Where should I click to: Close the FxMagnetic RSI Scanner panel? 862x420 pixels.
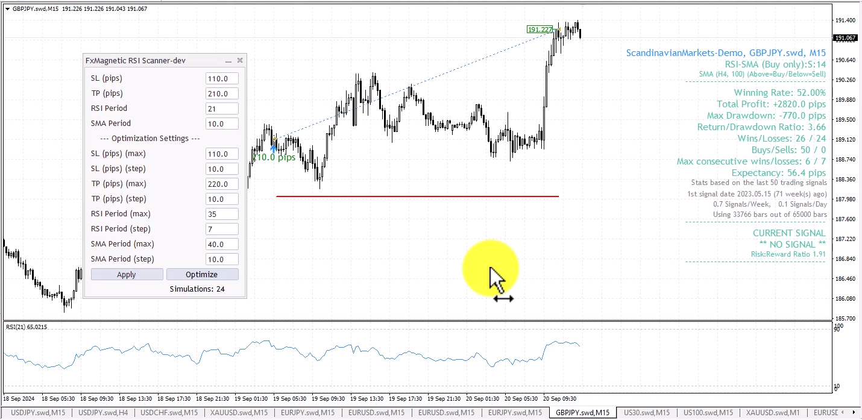[240, 60]
